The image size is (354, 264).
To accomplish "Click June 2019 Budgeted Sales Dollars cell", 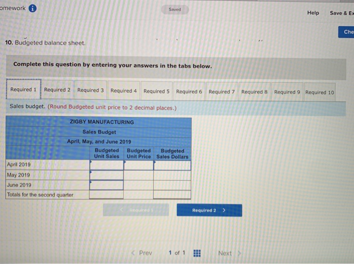I will point(172,185).
